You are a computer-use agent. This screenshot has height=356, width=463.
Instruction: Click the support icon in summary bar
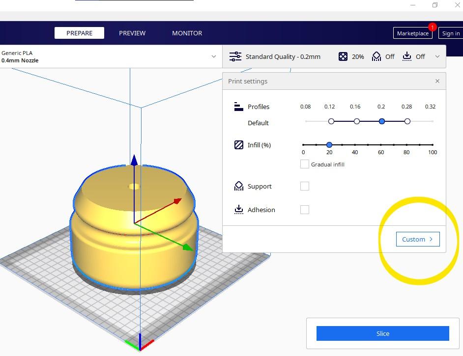pyautogui.click(x=376, y=56)
